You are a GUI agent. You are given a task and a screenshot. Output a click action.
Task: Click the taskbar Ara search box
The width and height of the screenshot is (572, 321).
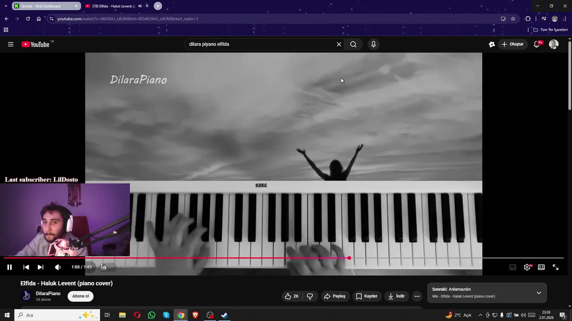coord(58,315)
